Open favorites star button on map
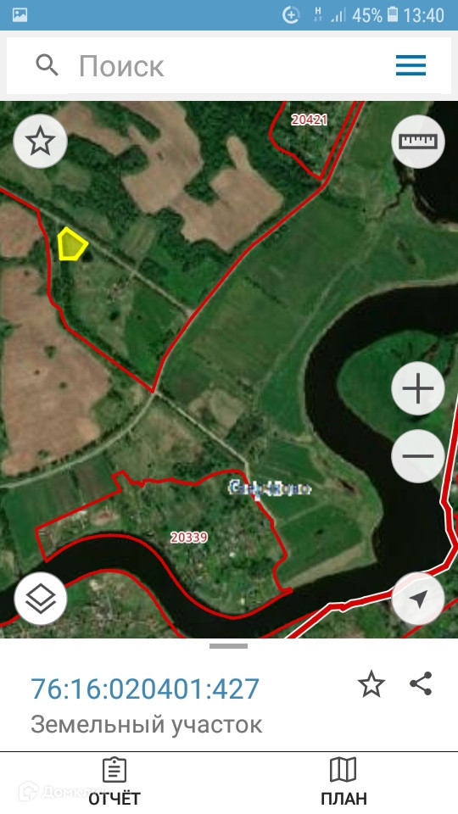 41,142
